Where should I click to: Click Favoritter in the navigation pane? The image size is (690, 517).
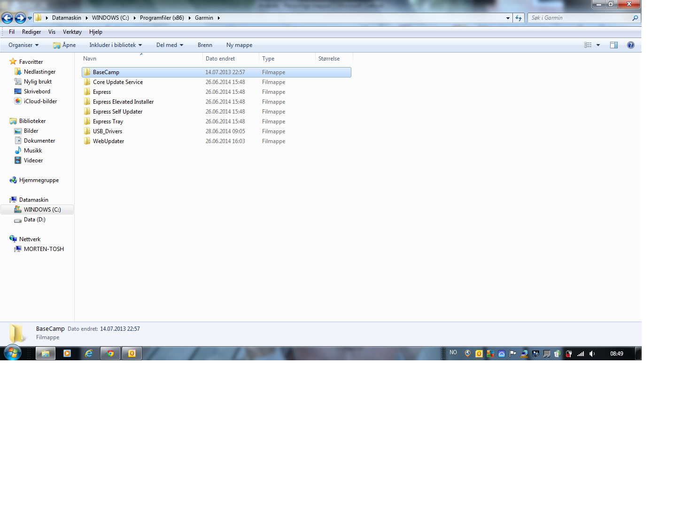(31, 62)
